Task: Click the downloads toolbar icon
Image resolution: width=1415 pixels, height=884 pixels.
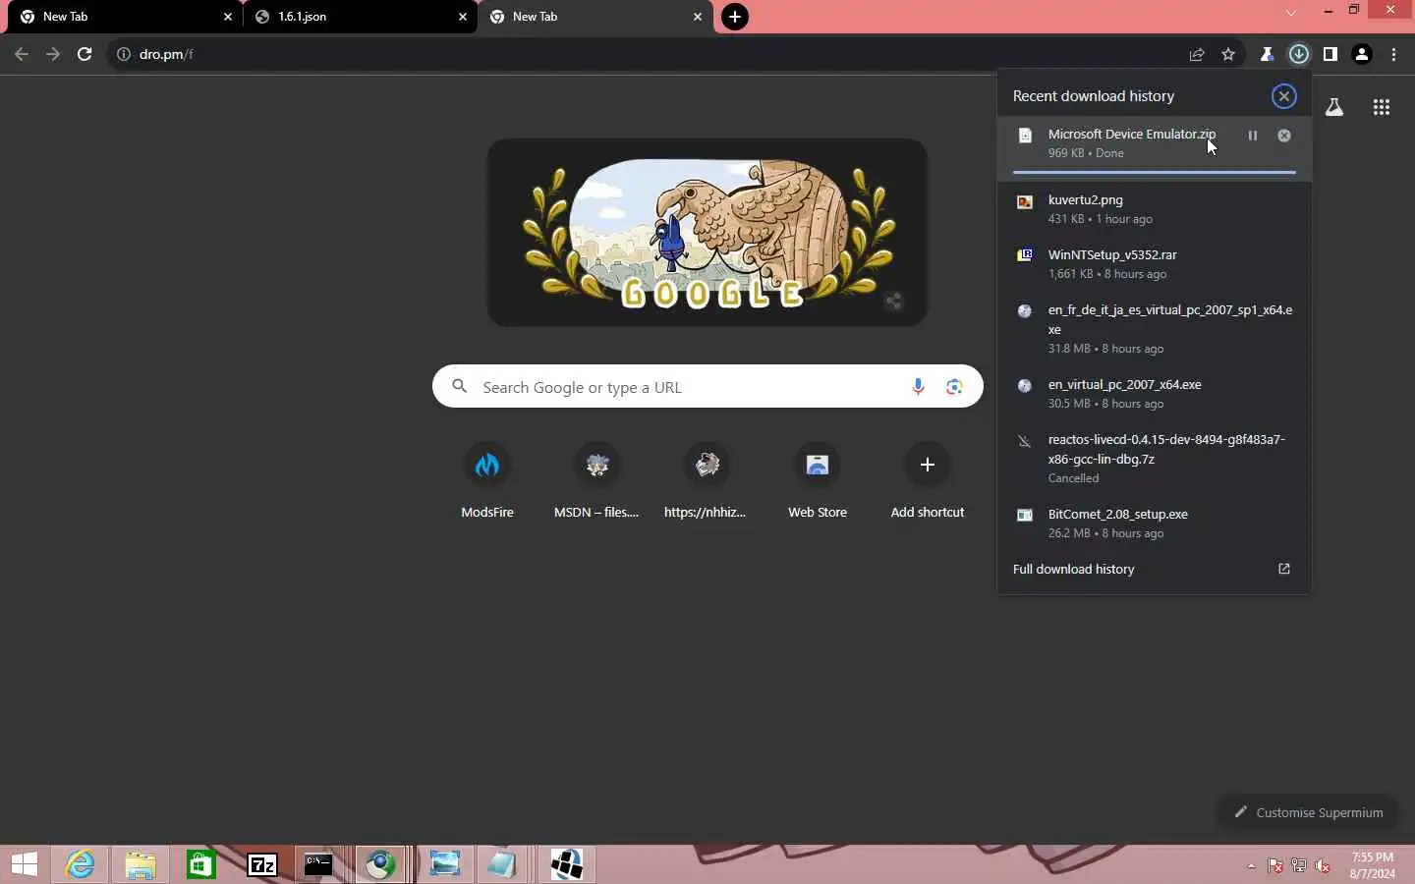Action: pyautogui.click(x=1299, y=54)
